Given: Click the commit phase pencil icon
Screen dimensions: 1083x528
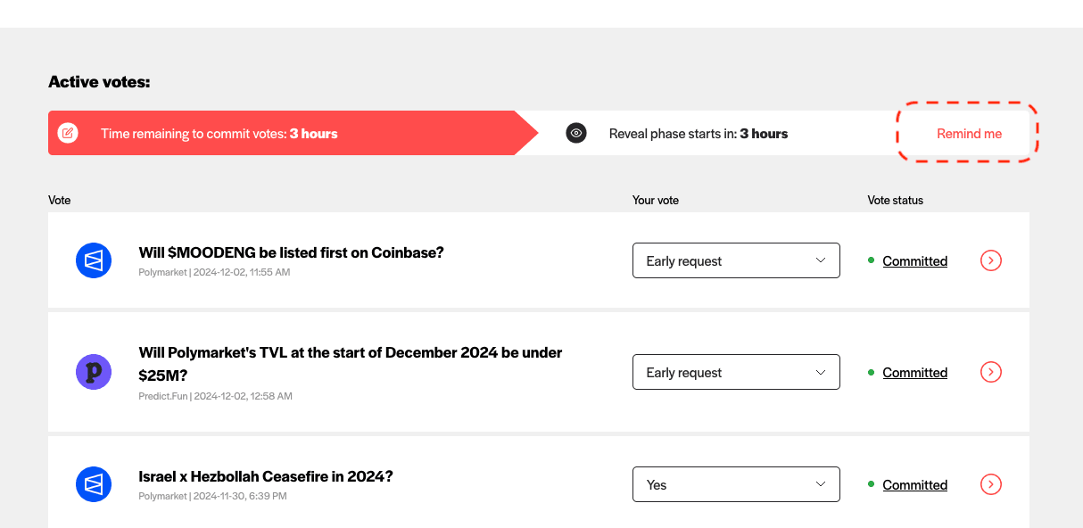Looking at the screenshot, I should tap(67, 133).
